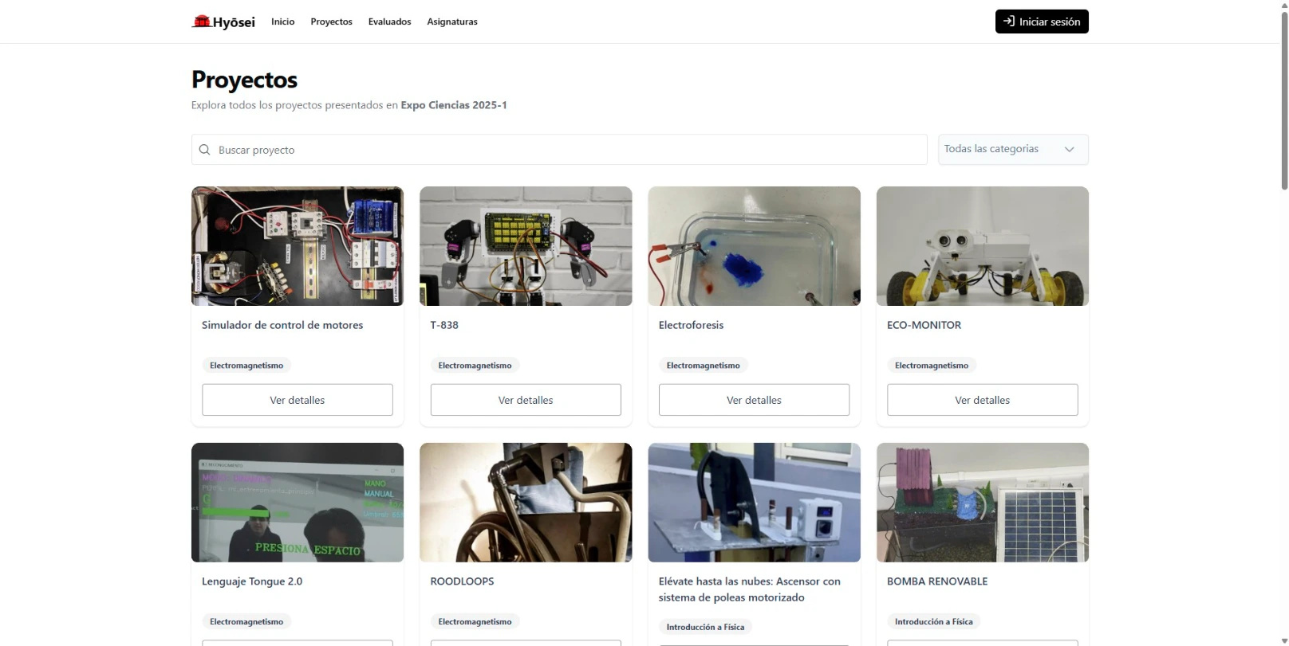The height and width of the screenshot is (646, 1289).
Task: Click the Hyōsei logo icon
Action: coord(201,22)
